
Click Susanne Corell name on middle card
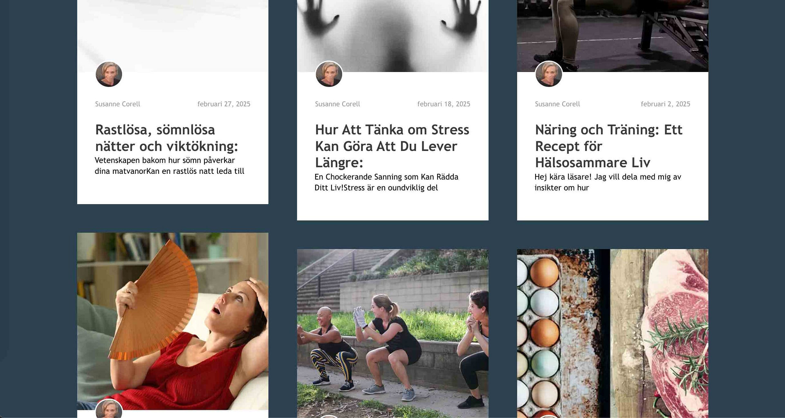tap(337, 104)
